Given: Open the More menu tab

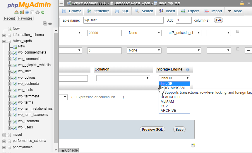Looking at the screenshot, I should [235, 11].
